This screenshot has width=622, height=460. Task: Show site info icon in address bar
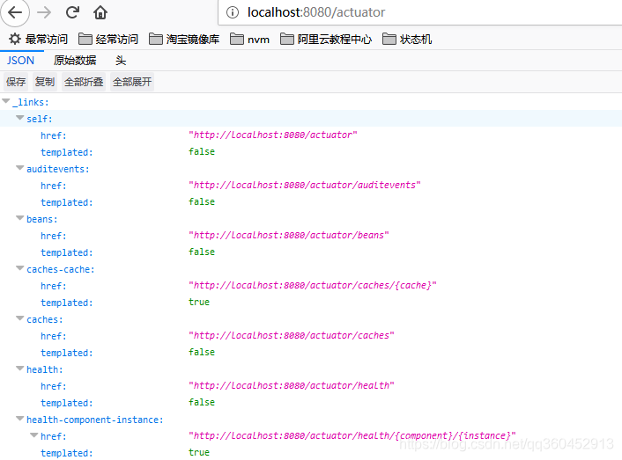(x=233, y=12)
